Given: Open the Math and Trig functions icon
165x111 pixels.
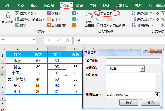Looking at the screenshot, I should pos(74,19).
